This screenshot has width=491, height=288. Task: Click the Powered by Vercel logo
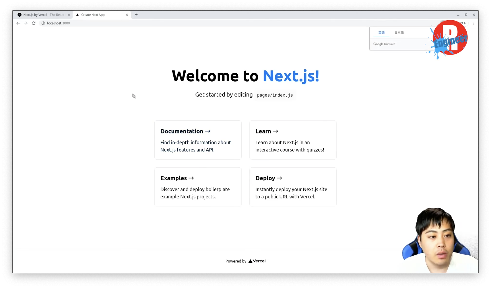pyautogui.click(x=257, y=261)
